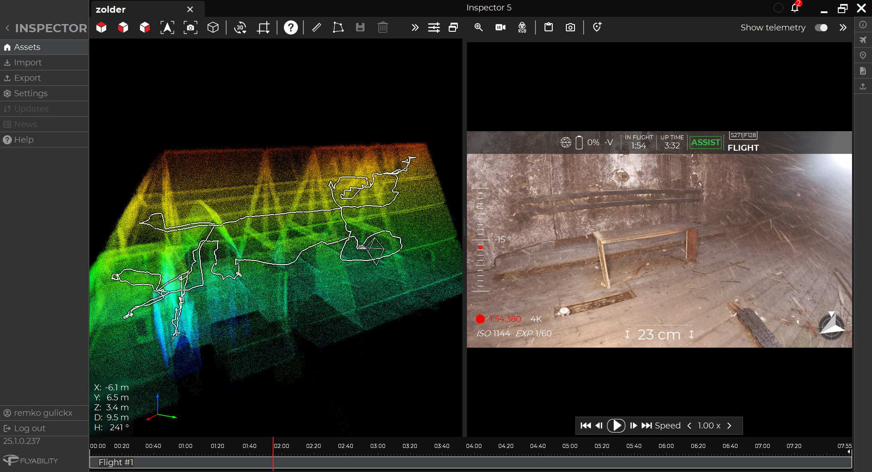Open the question mark help icon
Viewport: 872px width, 472px height.
point(291,28)
